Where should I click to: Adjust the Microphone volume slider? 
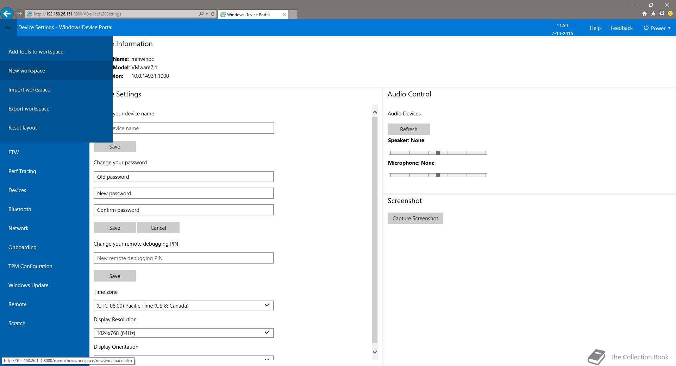tap(438, 175)
